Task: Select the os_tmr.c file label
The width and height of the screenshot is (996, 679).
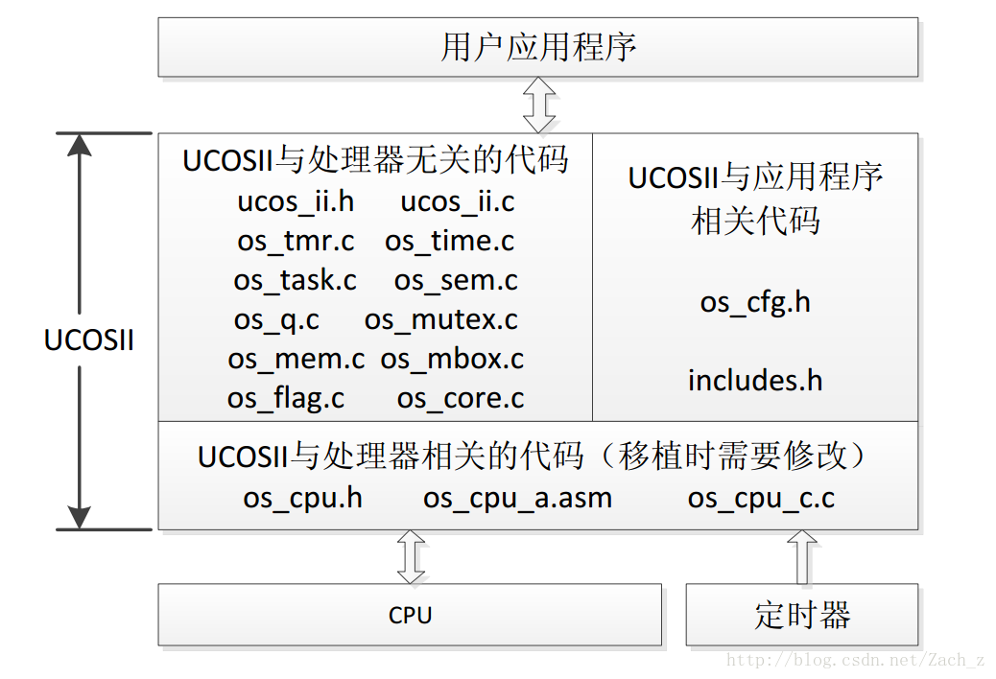Action: pos(296,242)
